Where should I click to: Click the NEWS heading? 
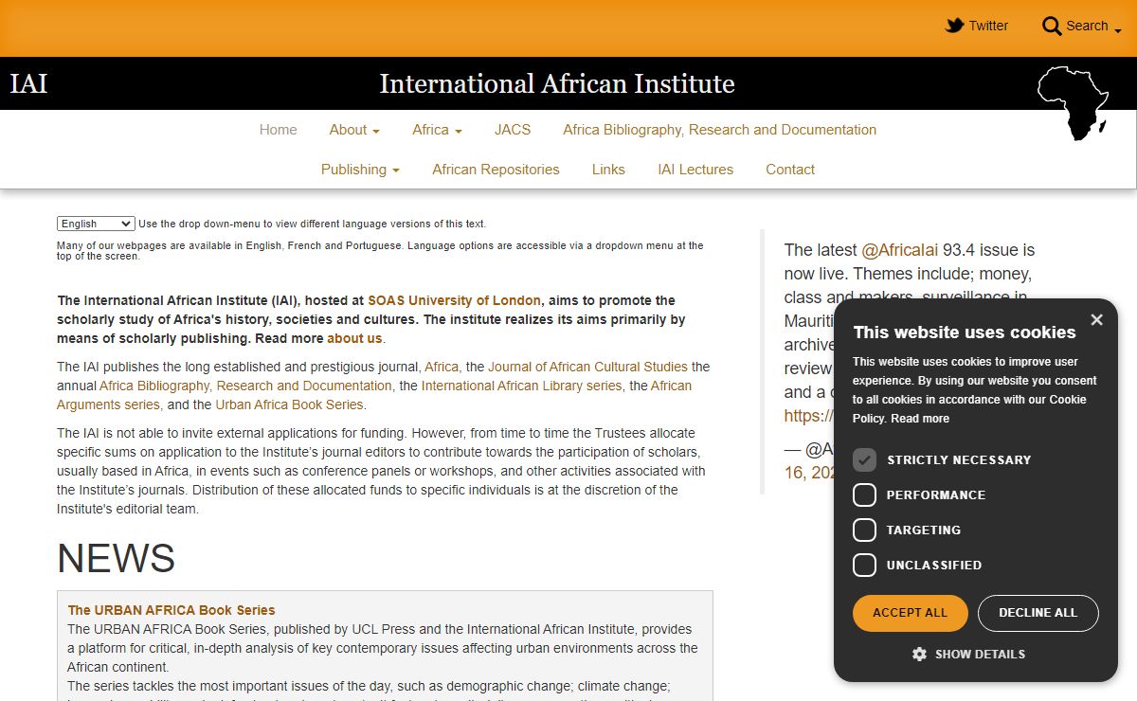tap(116, 559)
